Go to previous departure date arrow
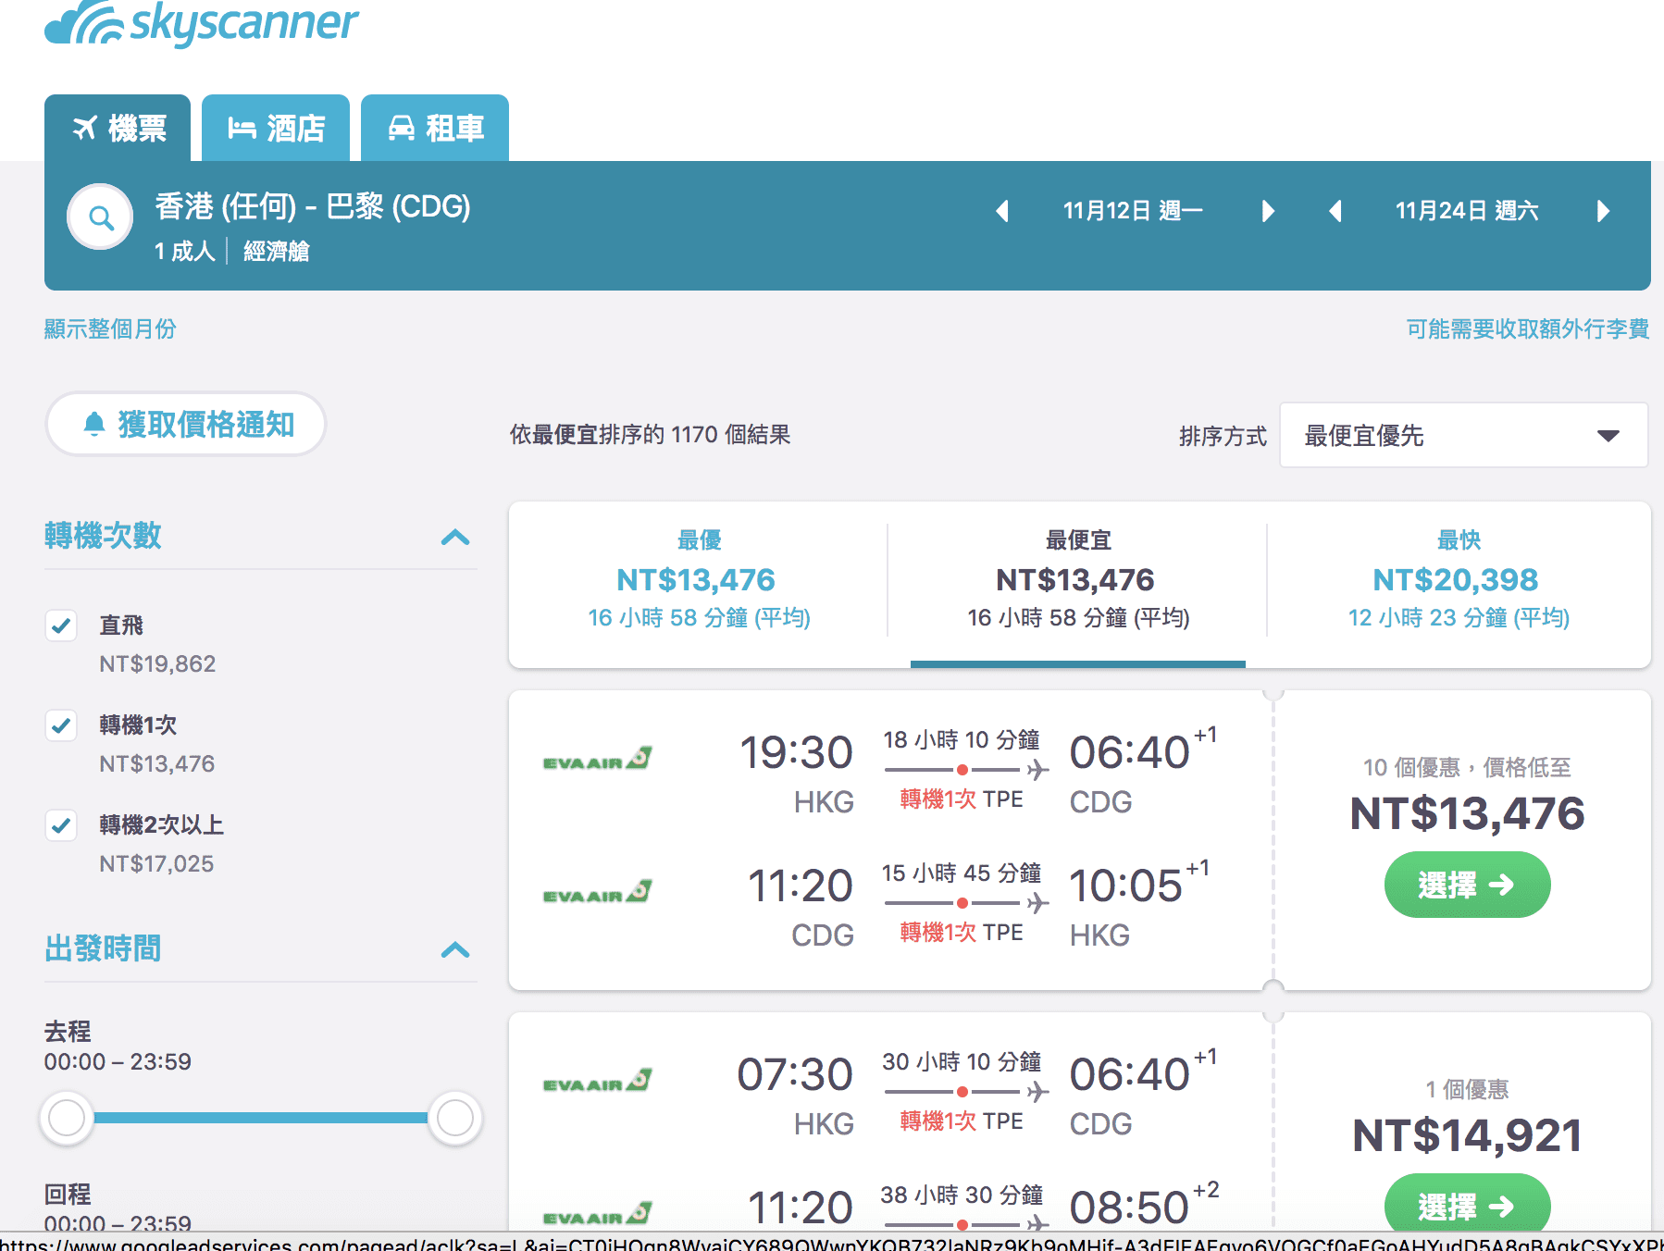The height and width of the screenshot is (1251, 1664). tap(1001, 211)
